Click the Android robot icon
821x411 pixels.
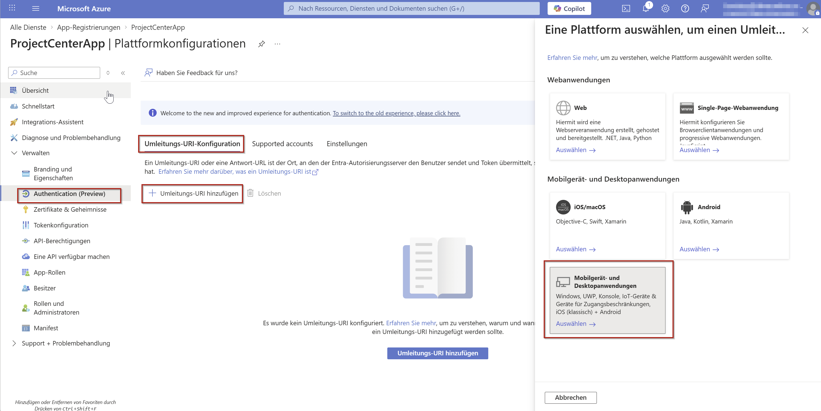(687, 207)
